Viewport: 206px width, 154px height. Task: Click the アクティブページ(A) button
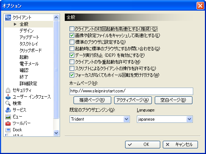click(133, 100)
